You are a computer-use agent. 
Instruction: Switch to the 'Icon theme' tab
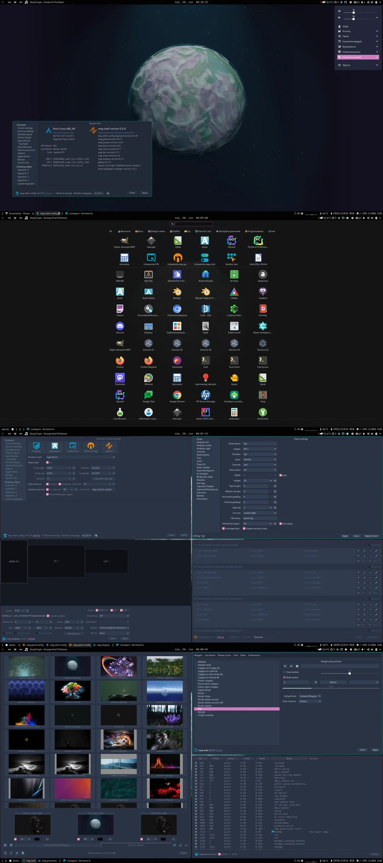click(x=210, y=655)
